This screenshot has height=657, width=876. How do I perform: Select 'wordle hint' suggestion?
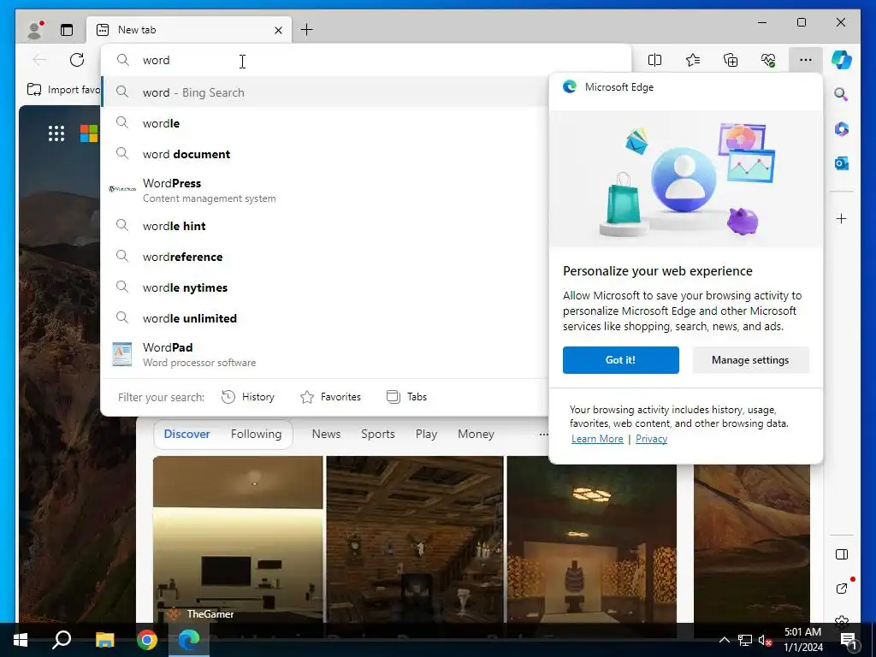point(324,226)
